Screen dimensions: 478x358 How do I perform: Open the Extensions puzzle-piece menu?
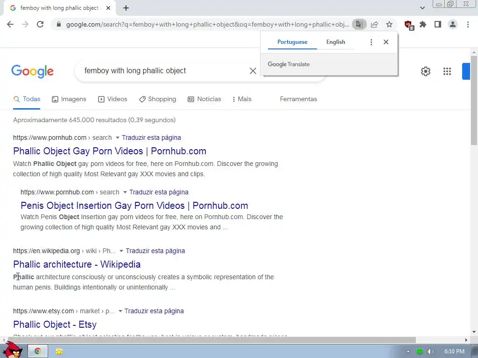coord(423,24)
